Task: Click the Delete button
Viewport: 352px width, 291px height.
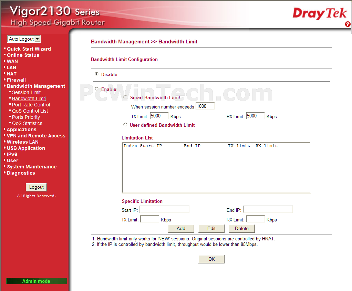Action: (242, 229)
